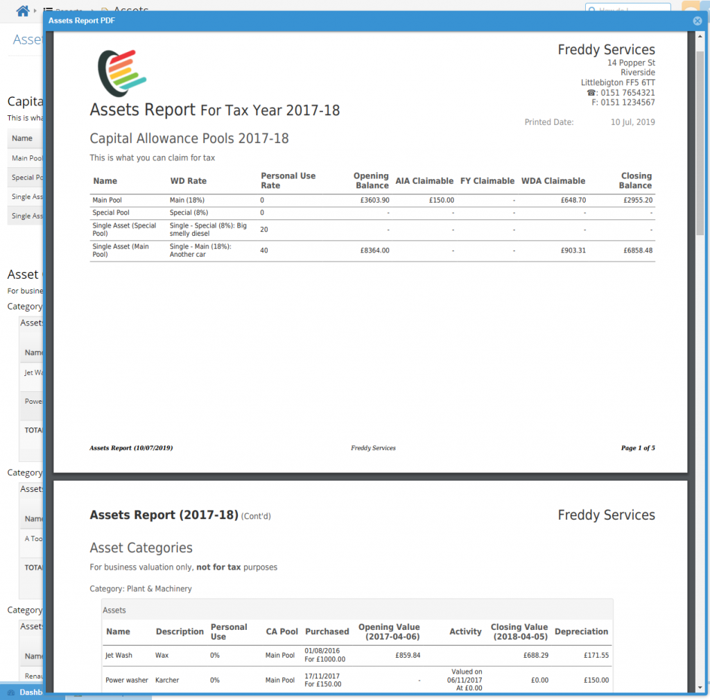
Task: Click the colorful company logo in the PDF
Action: pyautogui.click(x=122, y=73)
